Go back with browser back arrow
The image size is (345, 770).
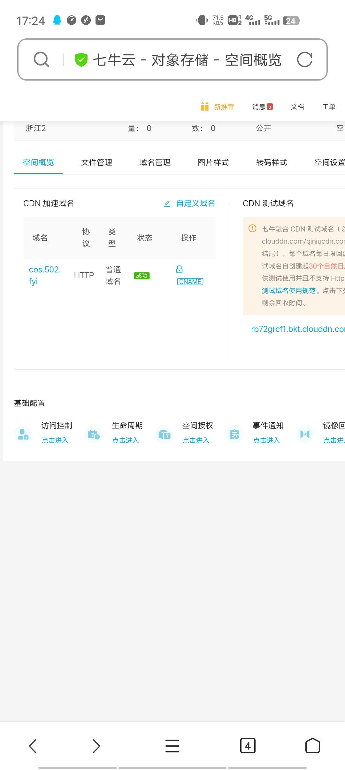[x=33, y=746]
